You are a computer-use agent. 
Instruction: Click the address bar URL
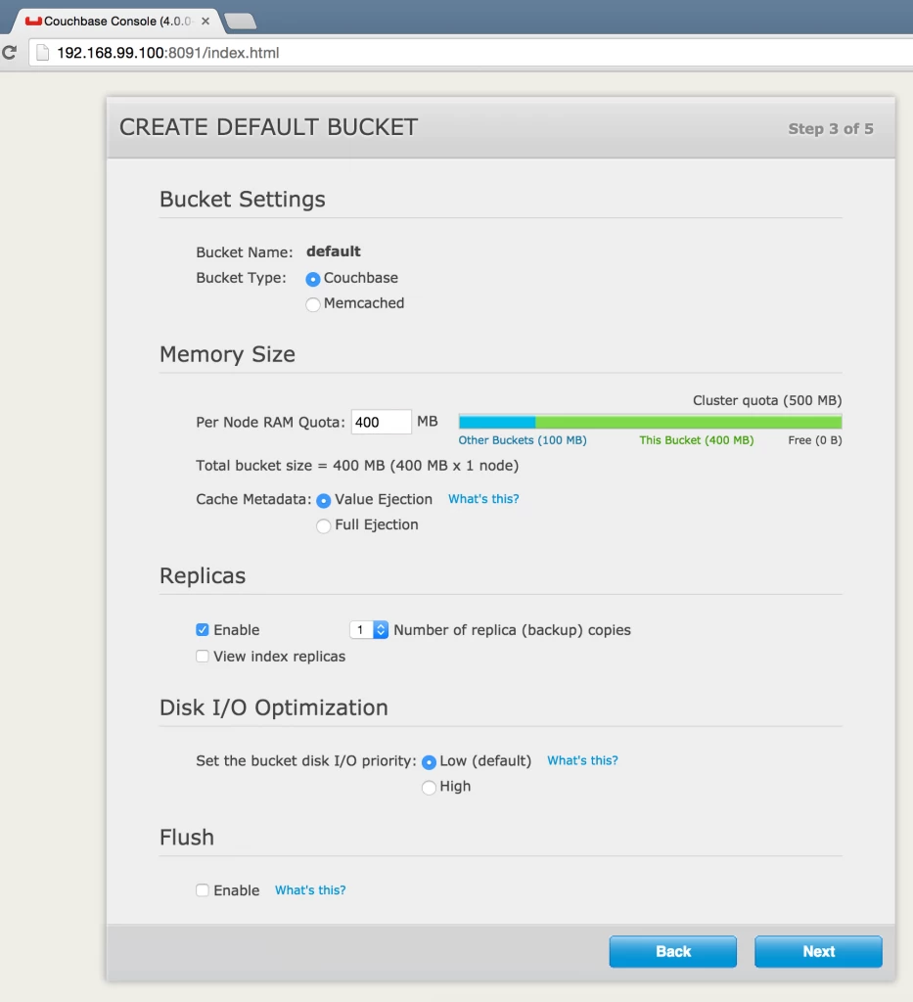pos(168,53)
